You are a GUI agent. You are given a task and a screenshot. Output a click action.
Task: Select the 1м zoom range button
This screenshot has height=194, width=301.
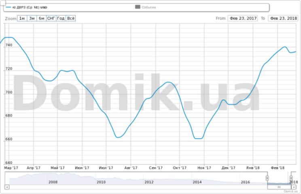click(22, 19)
